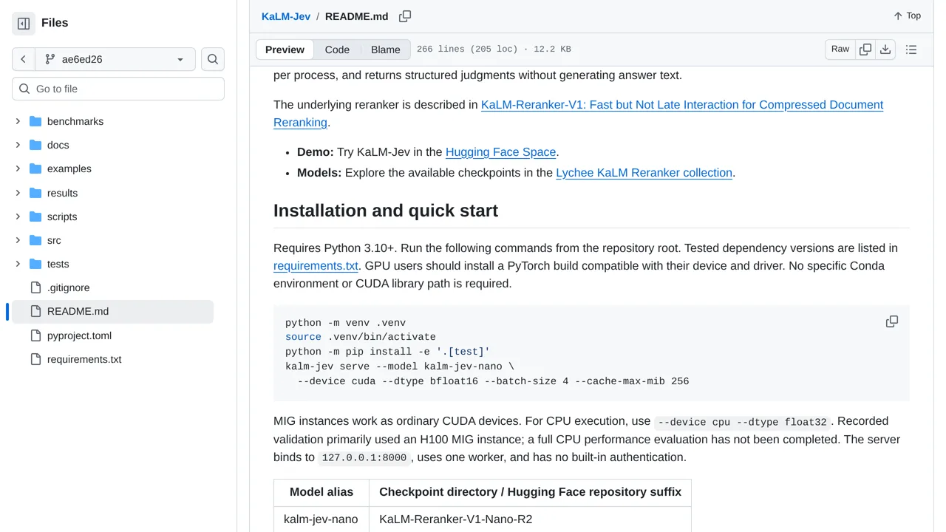This screenshot has width=946, height=532.
Task: Expand the benchmarks folder chevron
Action: [18, 121]
